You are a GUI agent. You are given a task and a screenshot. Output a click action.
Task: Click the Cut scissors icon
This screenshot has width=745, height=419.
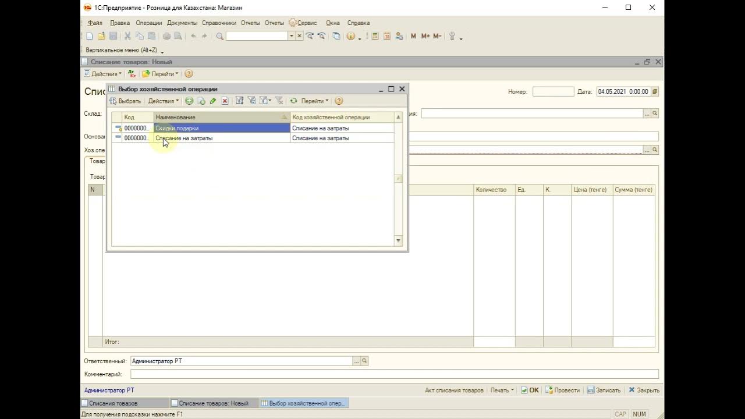coord(127,36)
